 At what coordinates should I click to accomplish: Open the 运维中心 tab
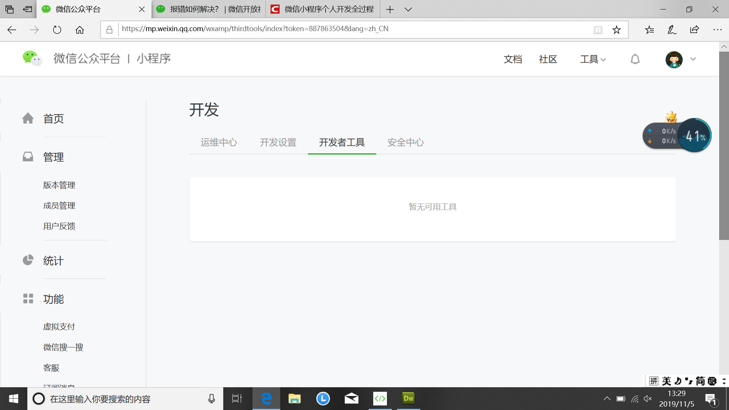click(219, 142)
